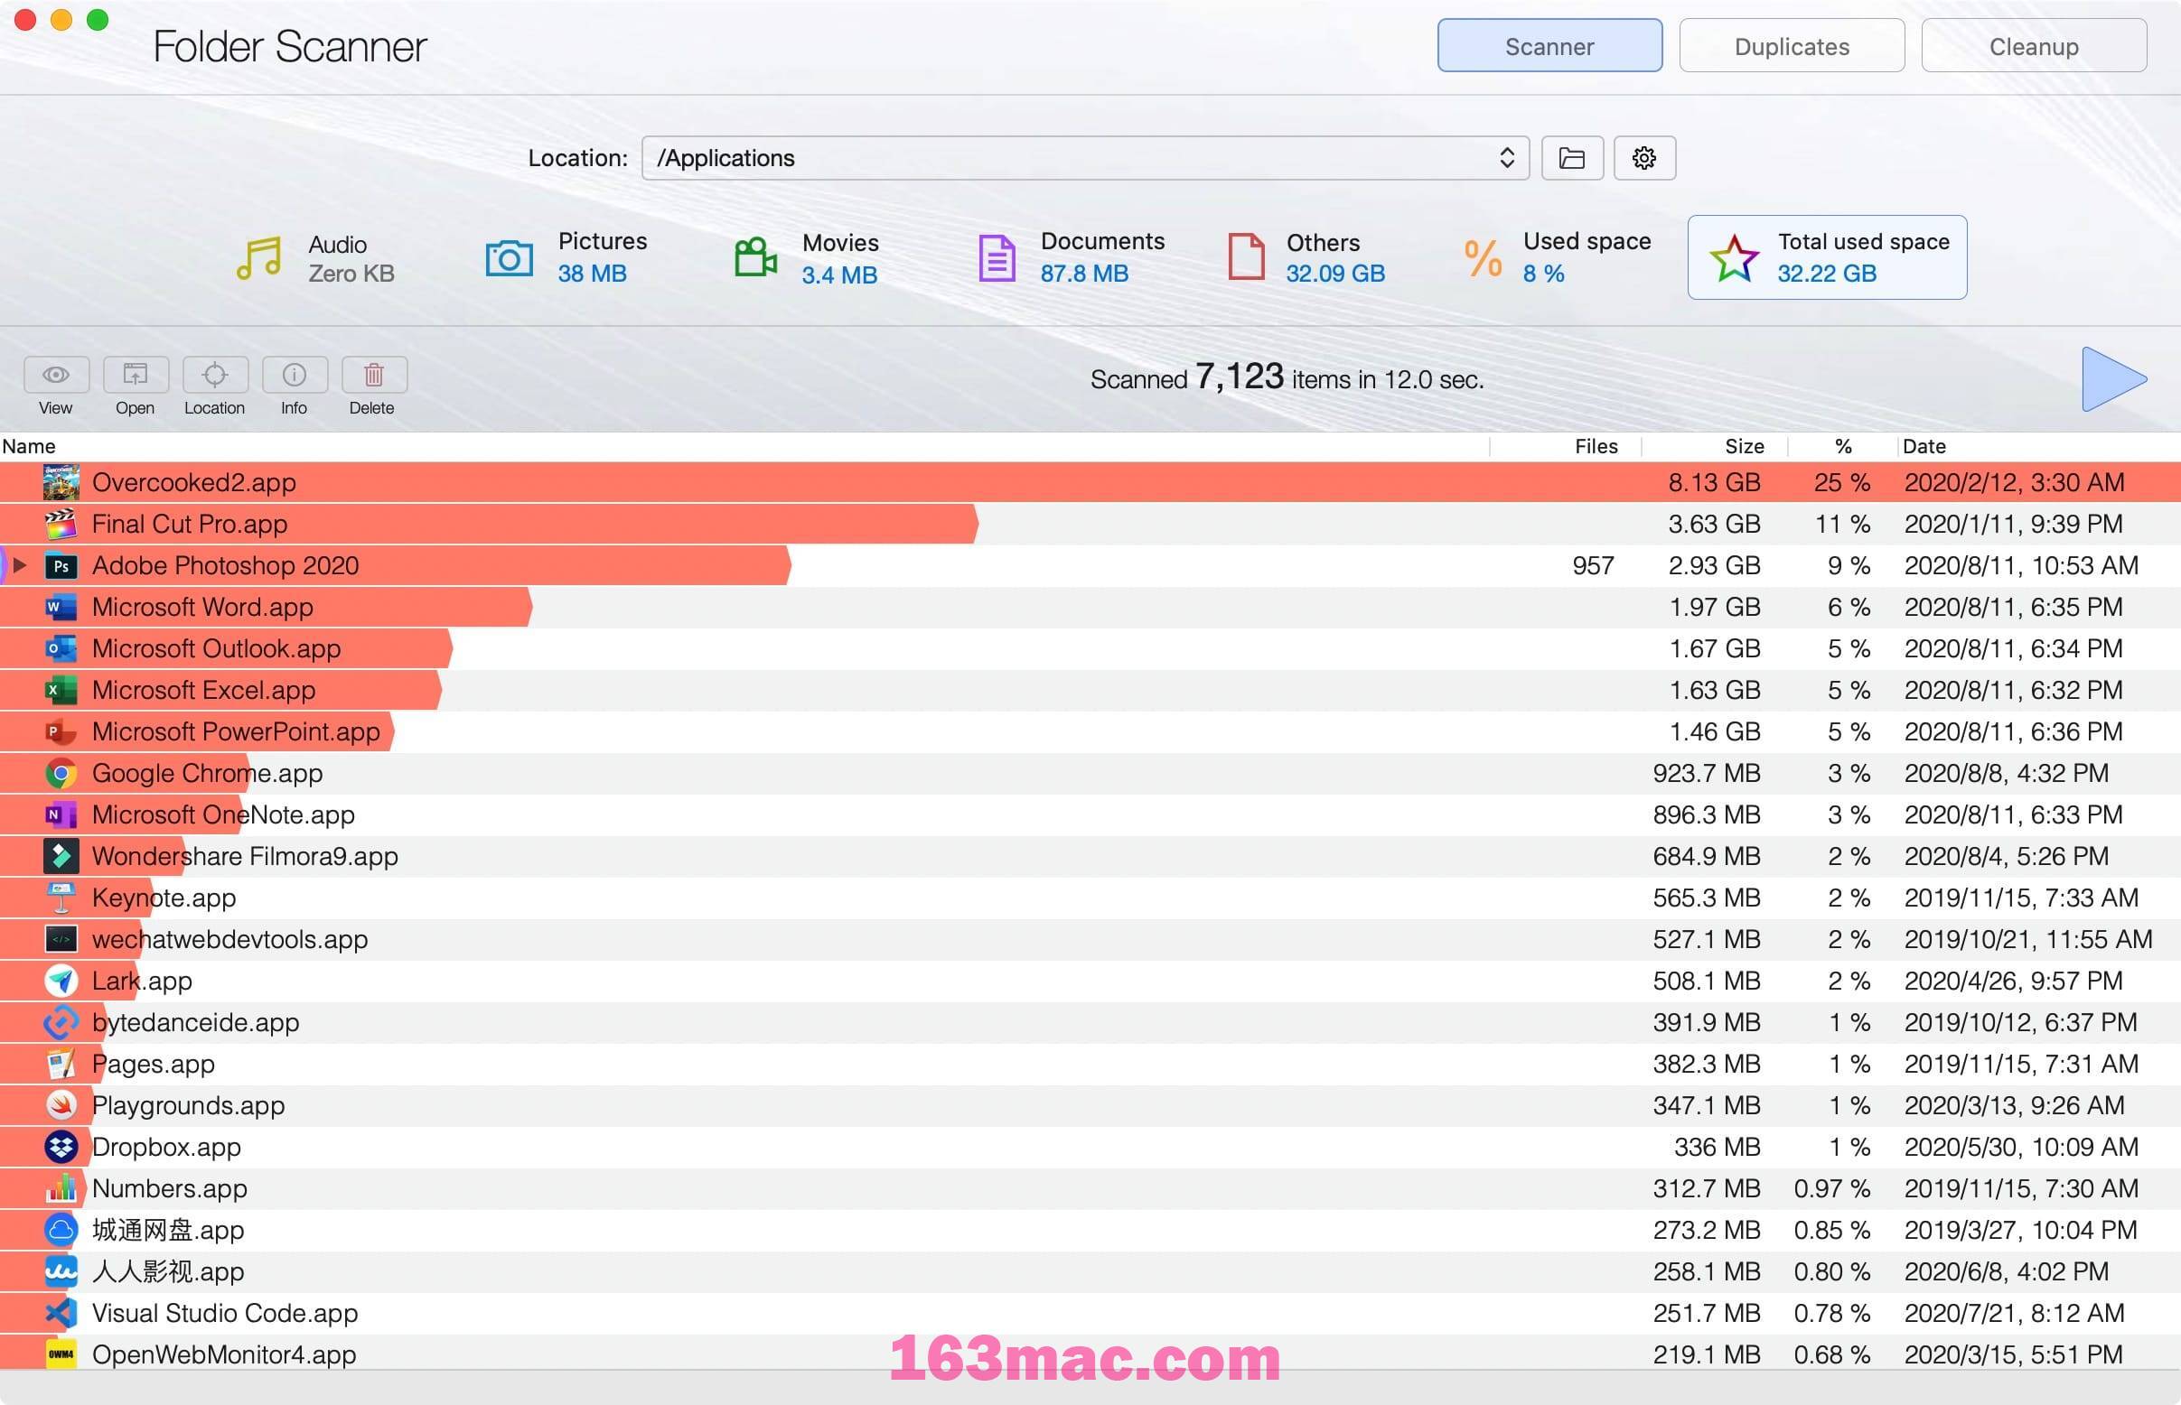
Task: Click the Final Cut Pro.app icon
Action: pos(61,524)
